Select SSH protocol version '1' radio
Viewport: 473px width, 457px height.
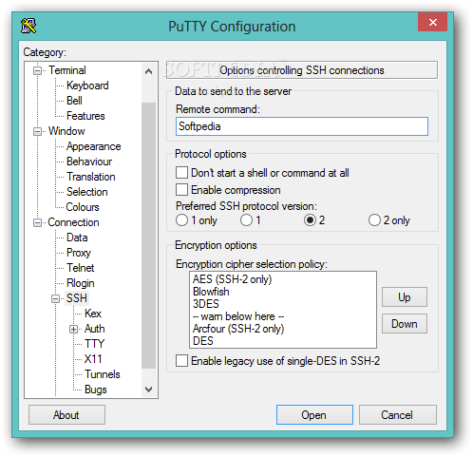pos(246,220)
